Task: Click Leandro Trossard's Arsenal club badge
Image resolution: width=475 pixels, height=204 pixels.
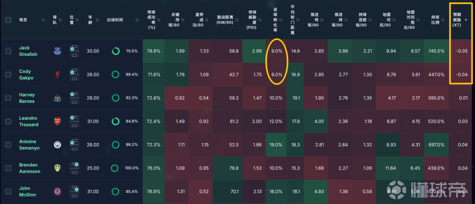Action: point(57,121)
